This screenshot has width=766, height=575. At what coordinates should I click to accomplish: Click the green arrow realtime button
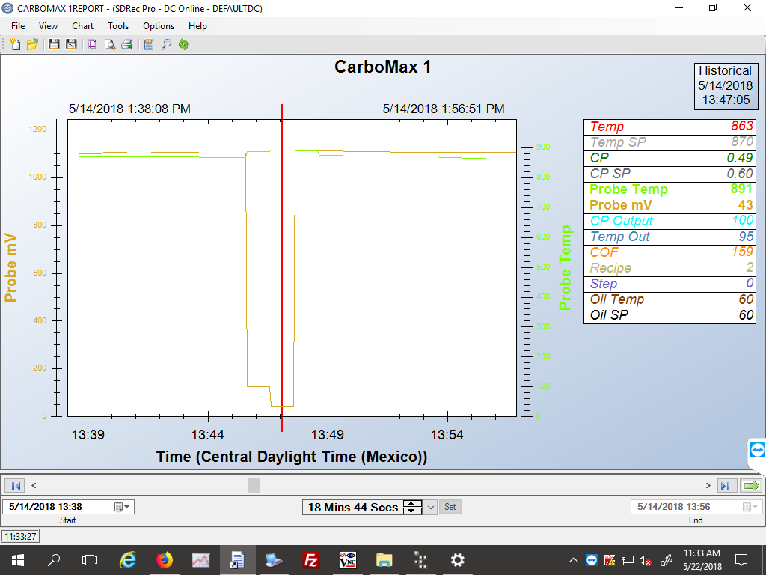751,485
